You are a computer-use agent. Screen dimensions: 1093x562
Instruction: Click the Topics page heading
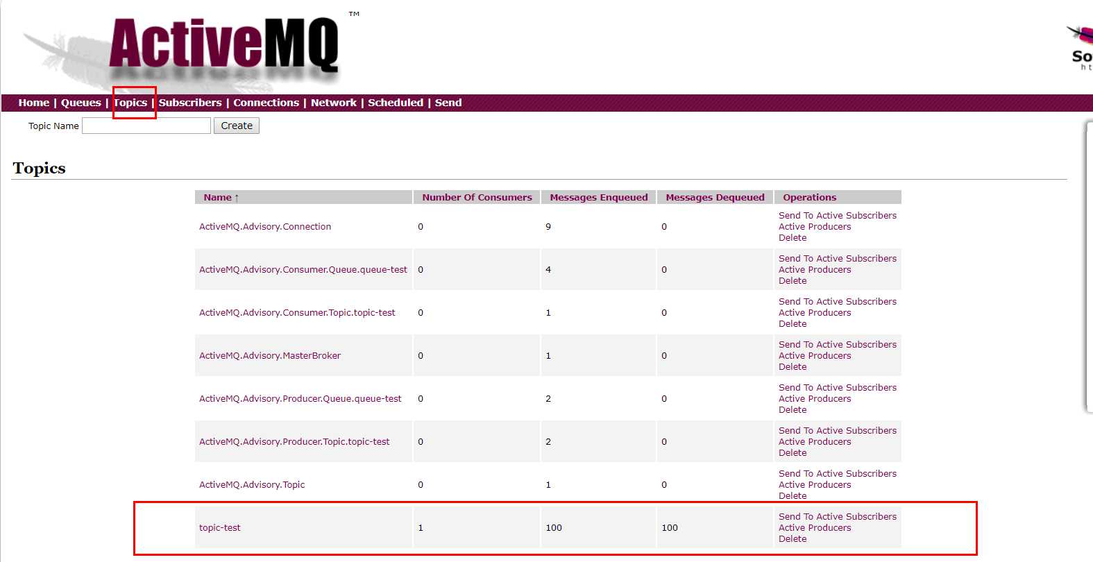[39, 169]
